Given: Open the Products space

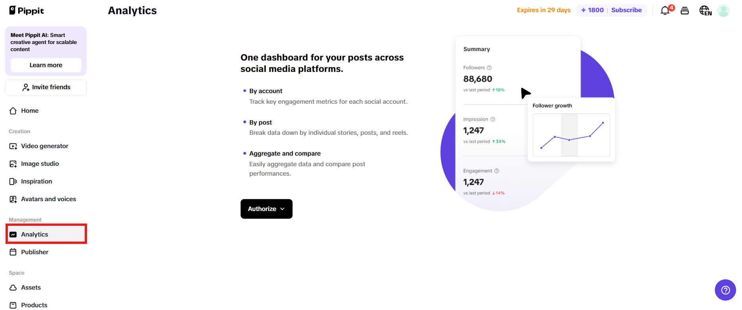Looking at the screenshot, I should 34,305.
